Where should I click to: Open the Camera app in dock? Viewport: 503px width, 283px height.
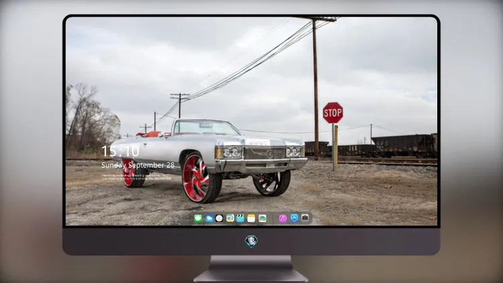[305, 218]
